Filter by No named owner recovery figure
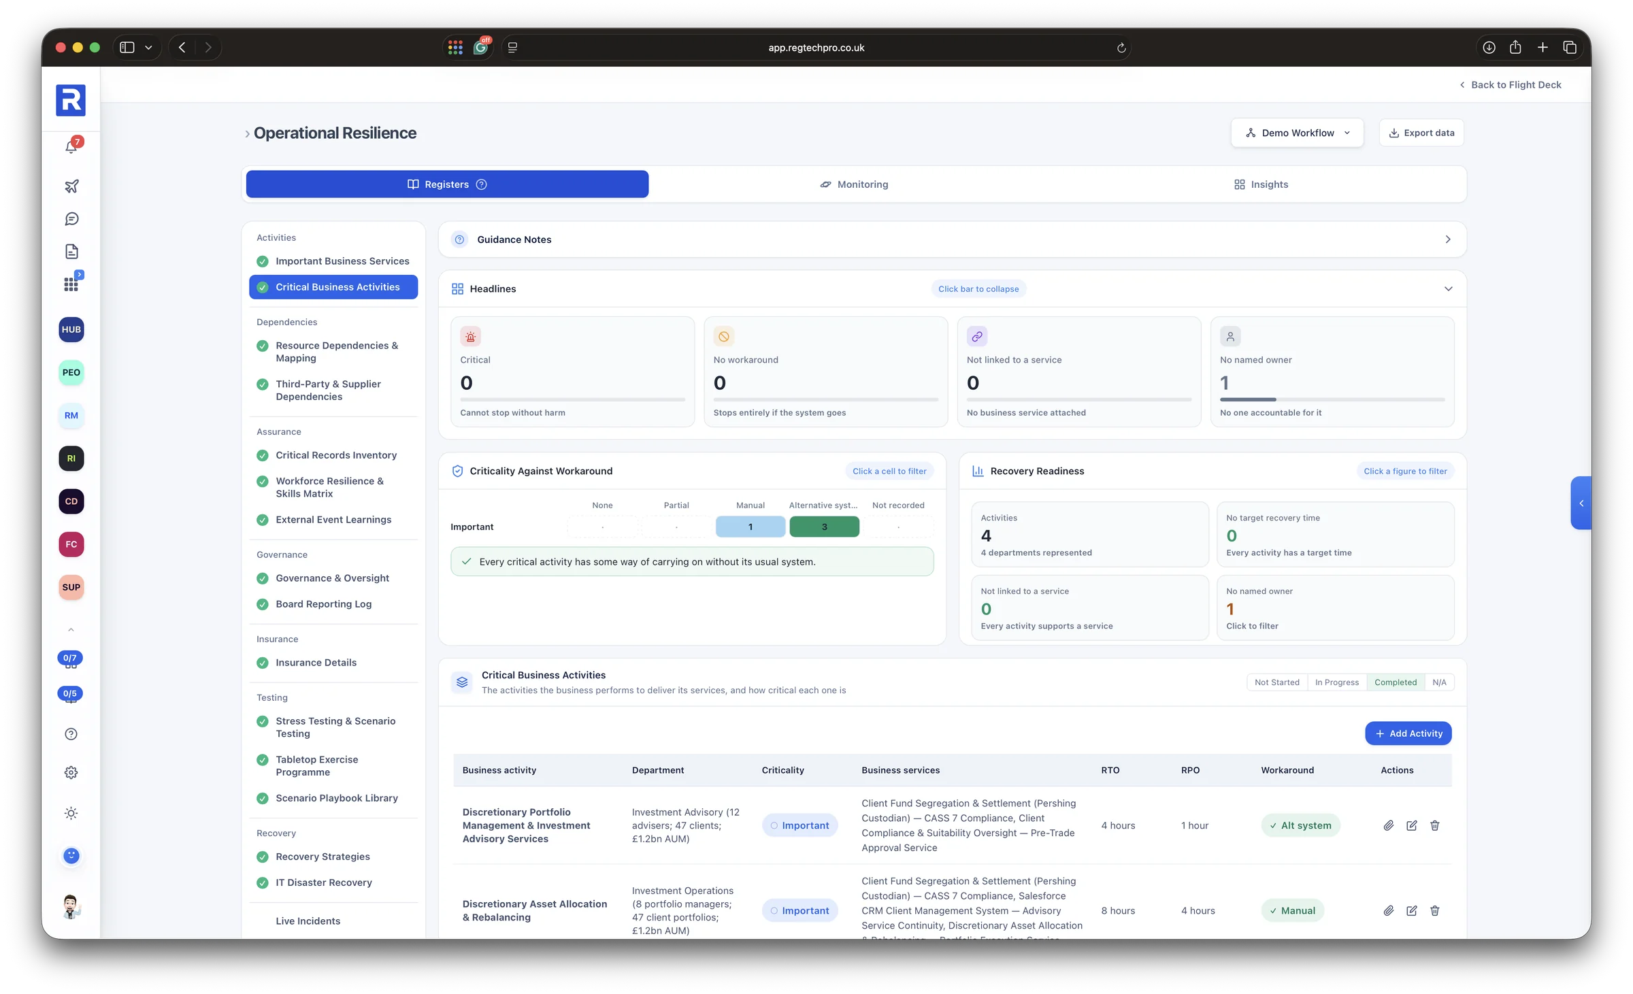This screenshot has height=994, width=1633. [x=1335, y=608]
